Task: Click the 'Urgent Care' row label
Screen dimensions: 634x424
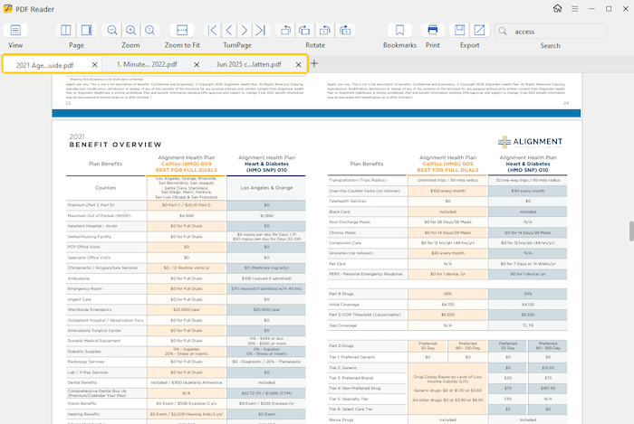Action: coord(80,299)
